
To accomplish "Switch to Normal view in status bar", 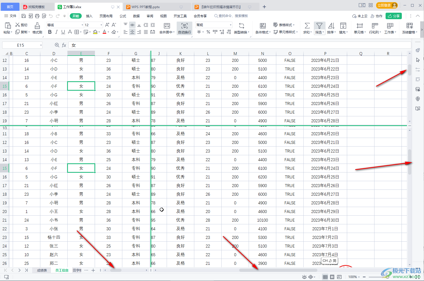I will pos(325,277).
